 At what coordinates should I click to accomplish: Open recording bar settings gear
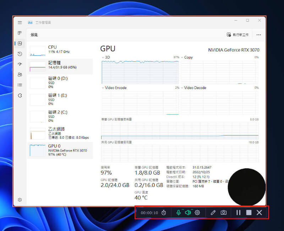pyautogui.click(x=197, y=213)
